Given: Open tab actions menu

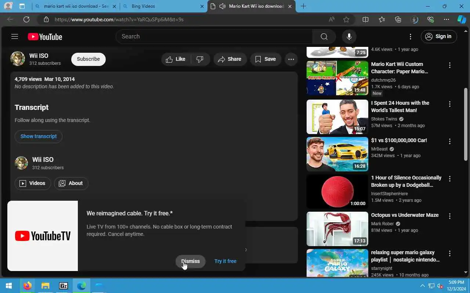Looking at the screenshot, I should [x=22, y=6].
